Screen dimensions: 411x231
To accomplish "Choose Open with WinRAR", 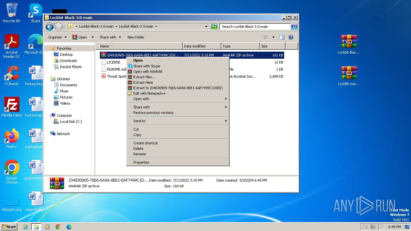I will tap(178, 72).
